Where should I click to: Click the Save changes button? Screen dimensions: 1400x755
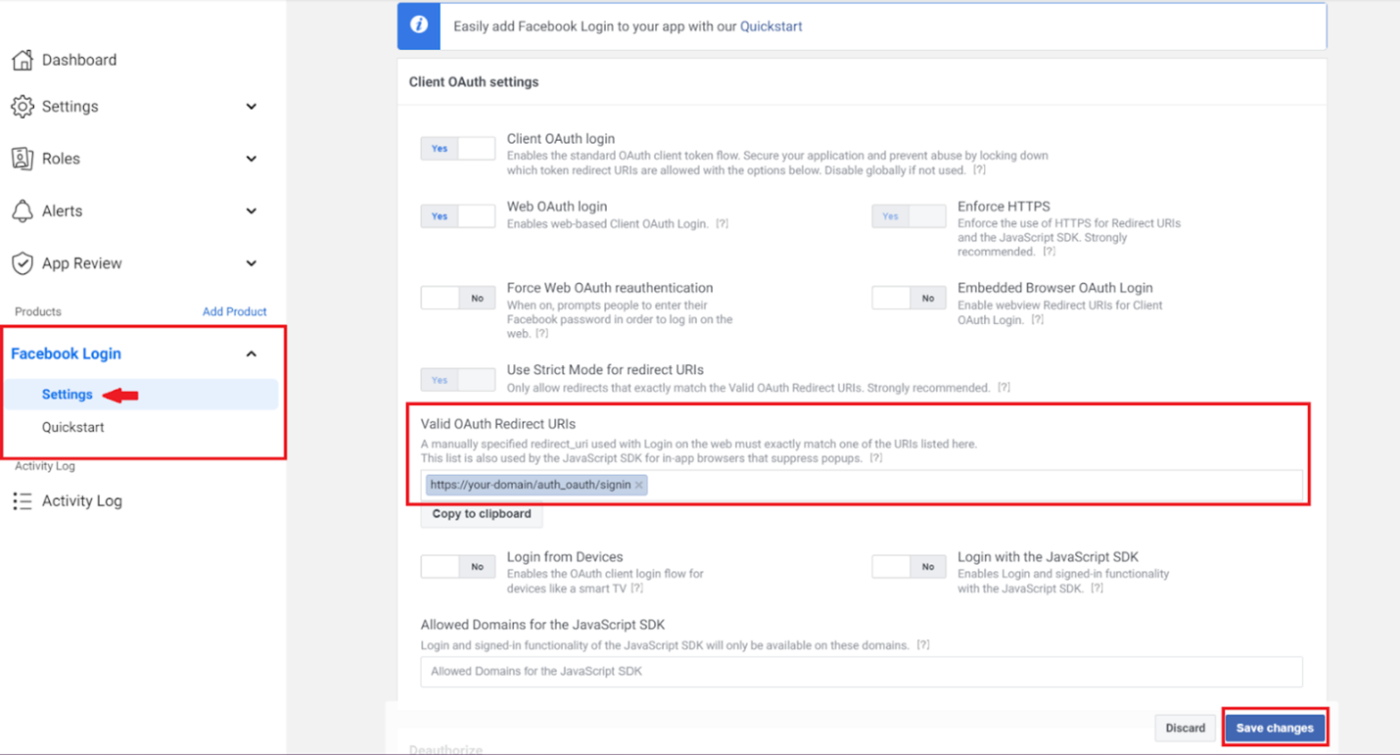pyautogui.click(x=1275, y=729)
